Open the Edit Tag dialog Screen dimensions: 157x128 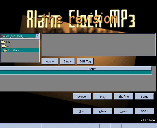coord(85,61)
